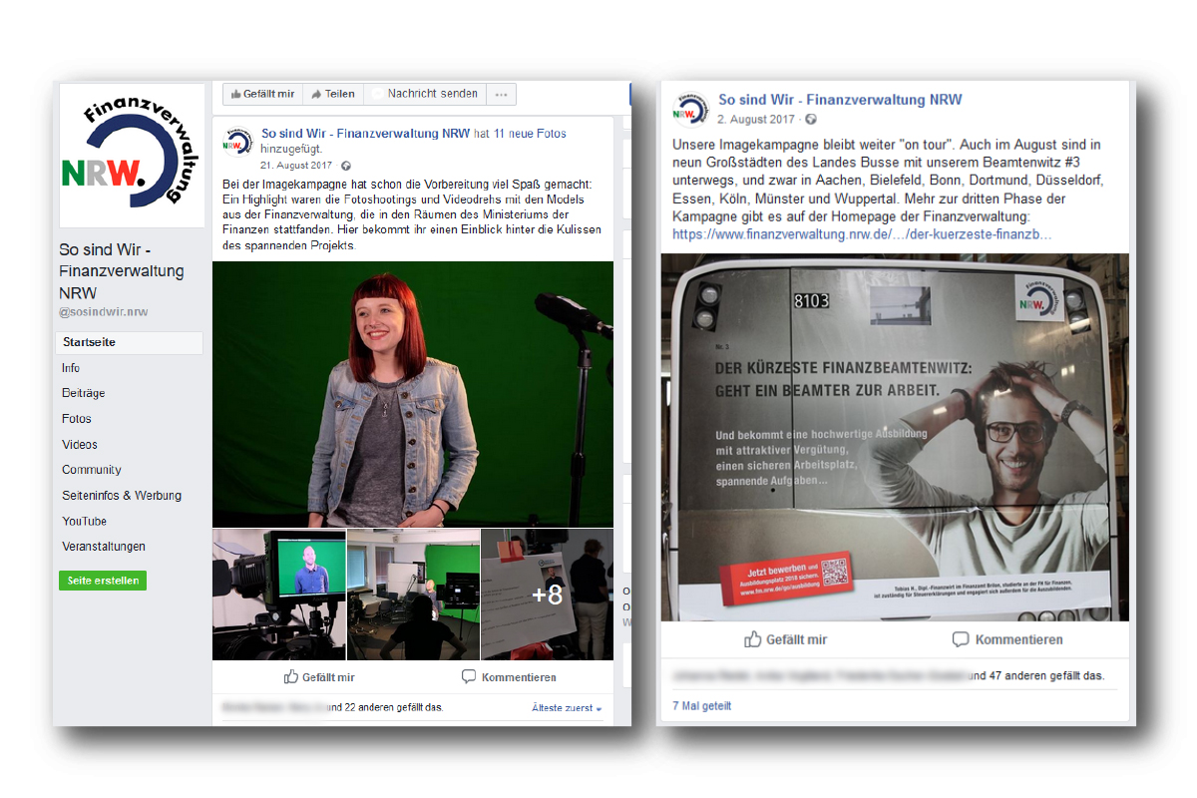Open page name link in 21. August post

[x=365, y=134]
